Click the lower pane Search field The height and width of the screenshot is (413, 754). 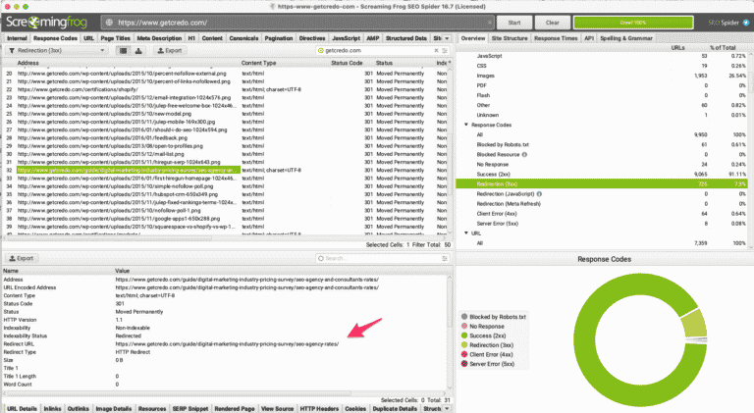click(382, 258)
